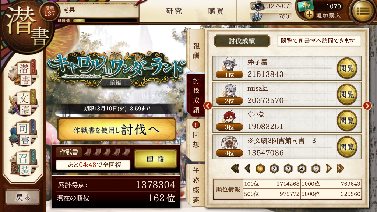Click red left arrow on panel edge

tap(208, 106)
